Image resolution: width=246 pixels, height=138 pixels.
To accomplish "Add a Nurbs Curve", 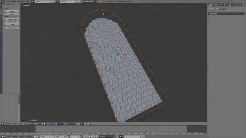I will coord(12,19).
